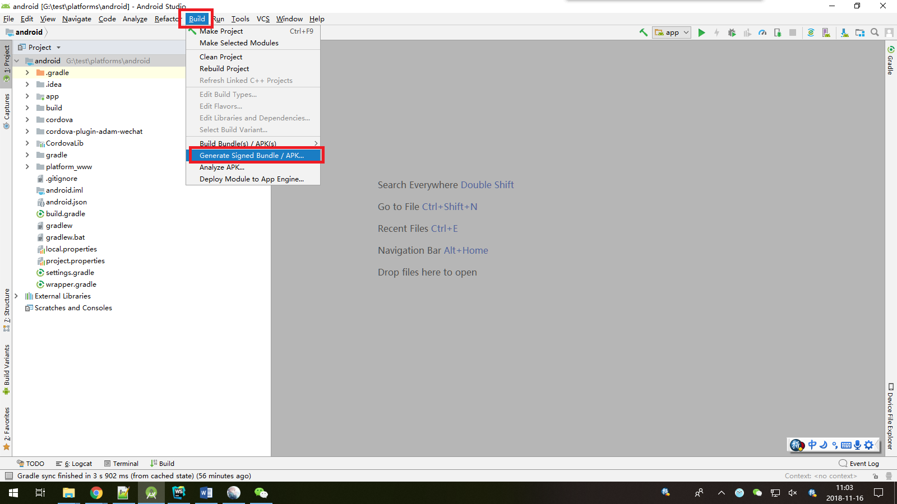
Task: Expand the cordova folder
Action: (27, 120)
